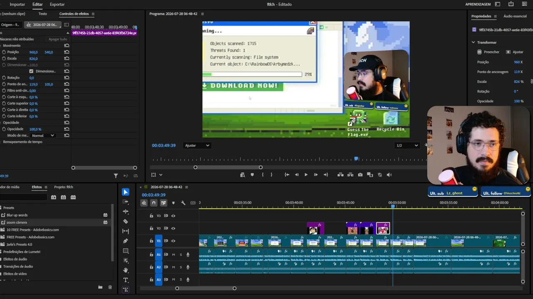The width and height of the screenshot is (533, 299).
Task: Click the Extract button in program monitor
Action: point(350,175)
